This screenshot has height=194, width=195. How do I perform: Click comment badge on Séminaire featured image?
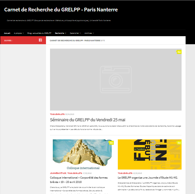tap(179, 52)
